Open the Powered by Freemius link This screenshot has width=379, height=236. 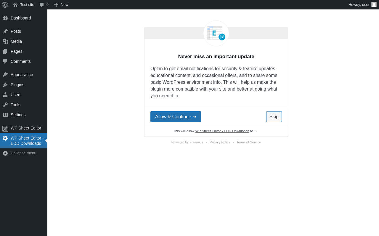pyautogui.click(x=187, y=142)
